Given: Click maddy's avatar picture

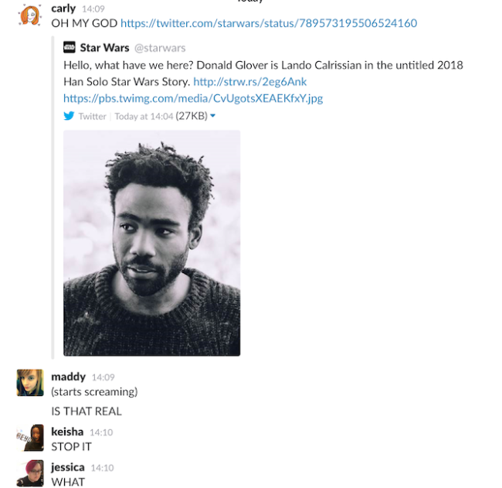Looking at the screenshot, I should (30, 383).
